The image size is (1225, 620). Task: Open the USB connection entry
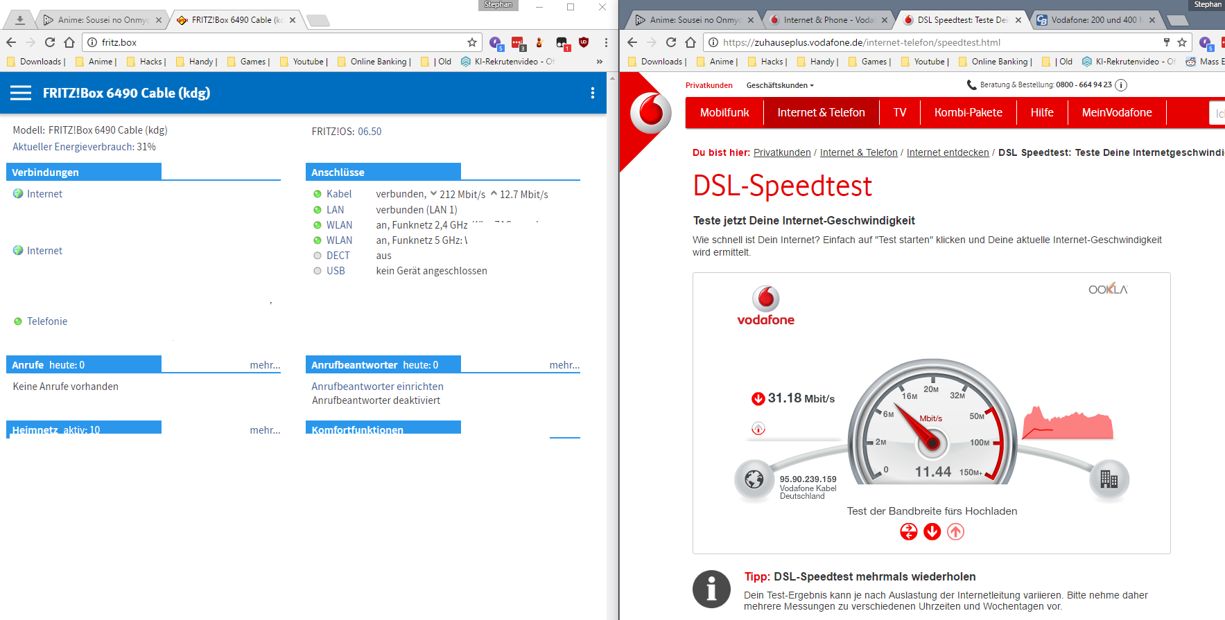click(336, 271)
